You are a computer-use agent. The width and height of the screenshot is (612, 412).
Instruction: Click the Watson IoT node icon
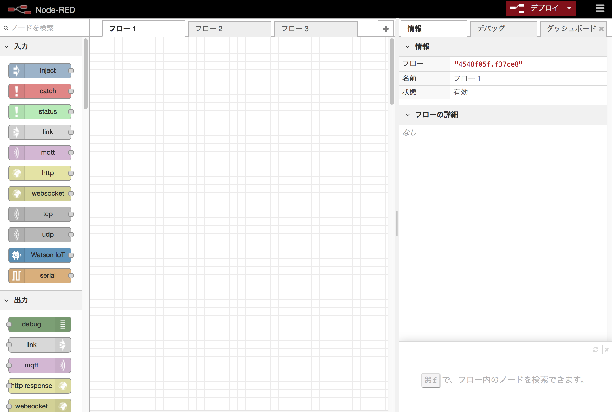[16, 255]
